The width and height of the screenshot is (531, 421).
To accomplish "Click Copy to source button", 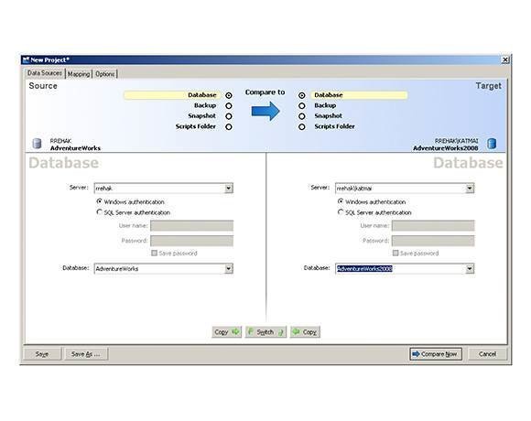I will (x=305, y=332).
